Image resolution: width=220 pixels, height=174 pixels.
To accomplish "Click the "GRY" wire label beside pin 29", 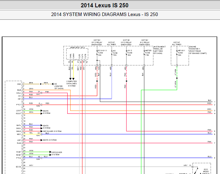I will click(x=31, y=165).
